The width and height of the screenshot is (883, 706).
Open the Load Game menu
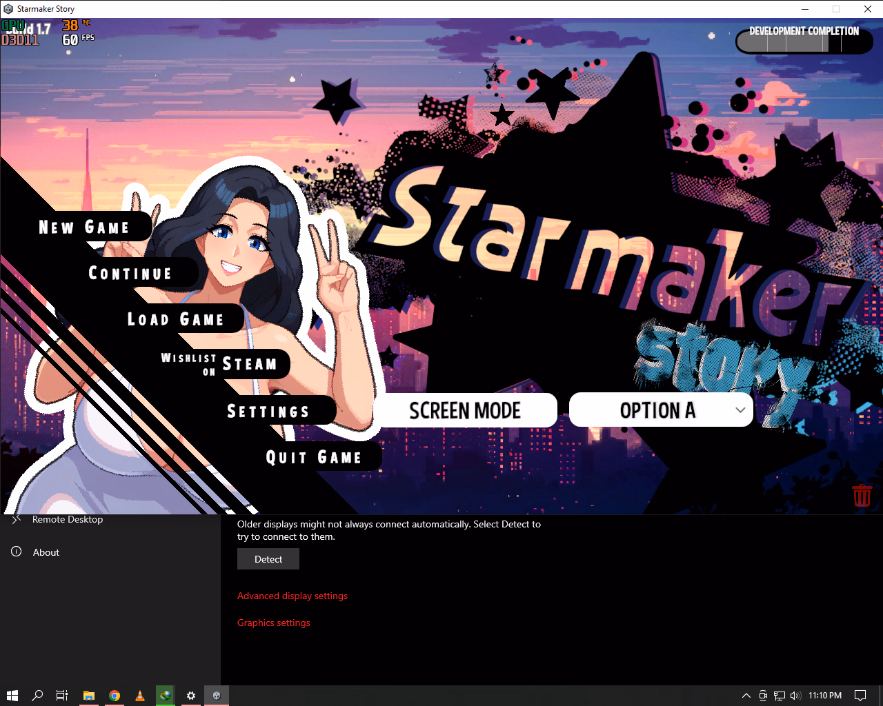coord(176,319)
